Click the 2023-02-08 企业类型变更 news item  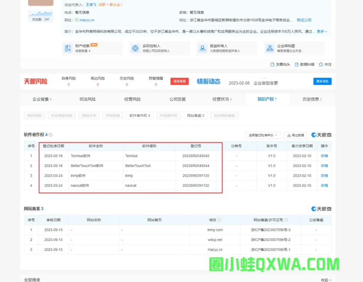(253, 83)
